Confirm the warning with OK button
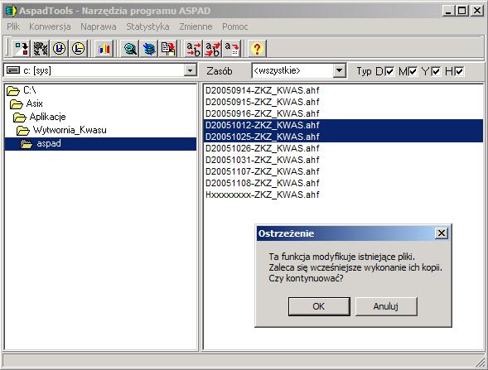 [x=319, y=306]
